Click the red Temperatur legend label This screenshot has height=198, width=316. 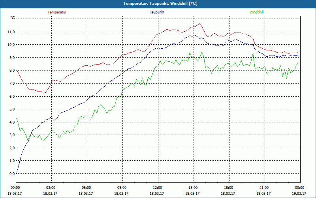pyautogui.click(x=57, y=12)
